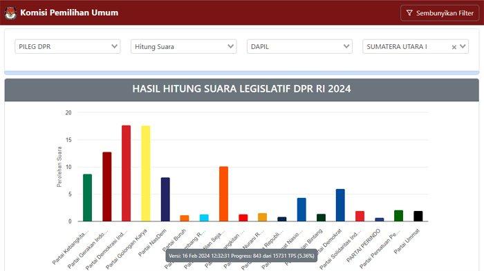Click the Komisi Pemilihan Umum logo icon

pos(10,13)
